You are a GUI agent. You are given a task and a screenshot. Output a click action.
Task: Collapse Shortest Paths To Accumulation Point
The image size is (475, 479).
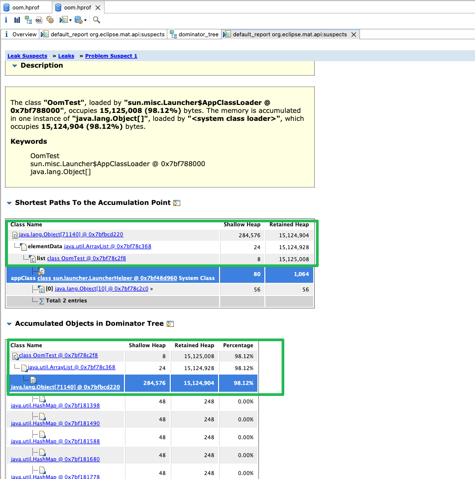(x=9, y=203)
